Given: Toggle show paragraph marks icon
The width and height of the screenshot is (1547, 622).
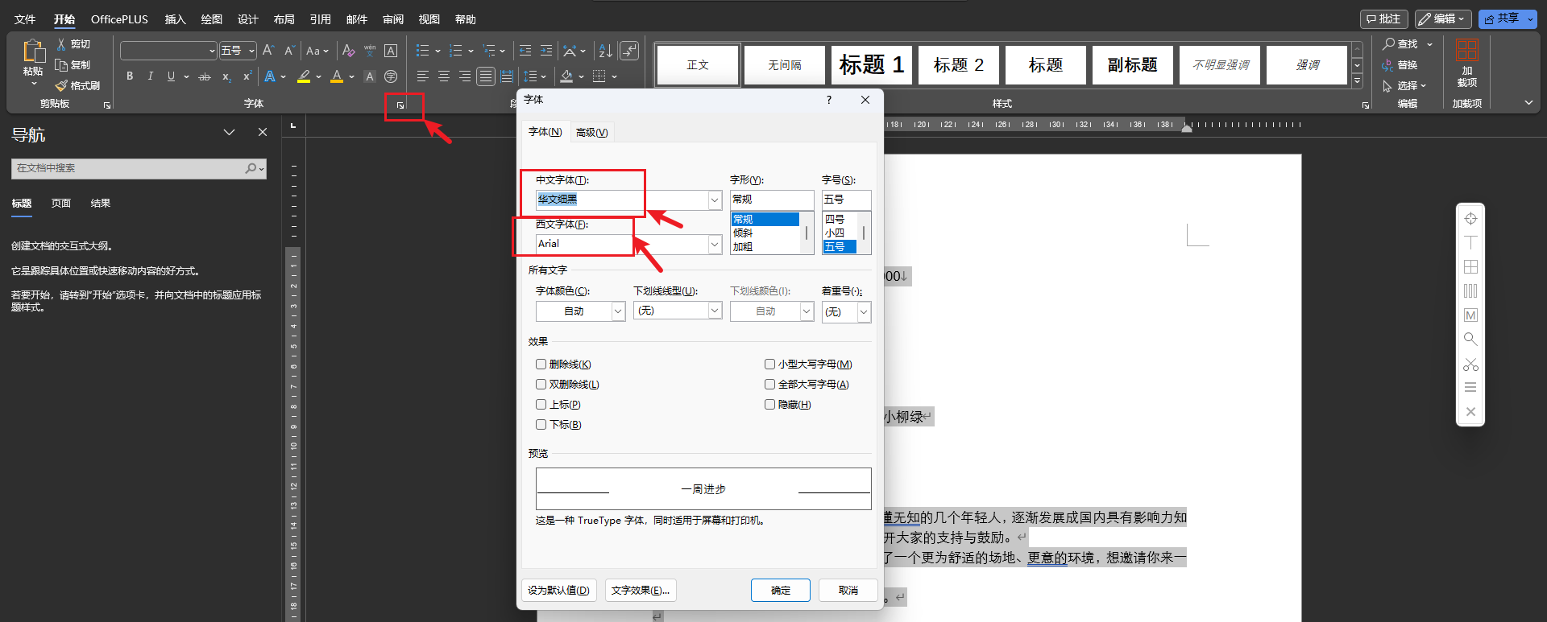Looking at the screenshot, I should point(629,51).
